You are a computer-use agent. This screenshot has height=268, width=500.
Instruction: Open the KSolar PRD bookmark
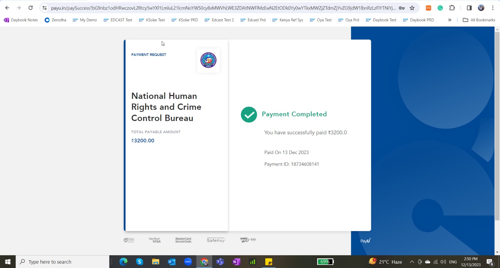point(185,20)
